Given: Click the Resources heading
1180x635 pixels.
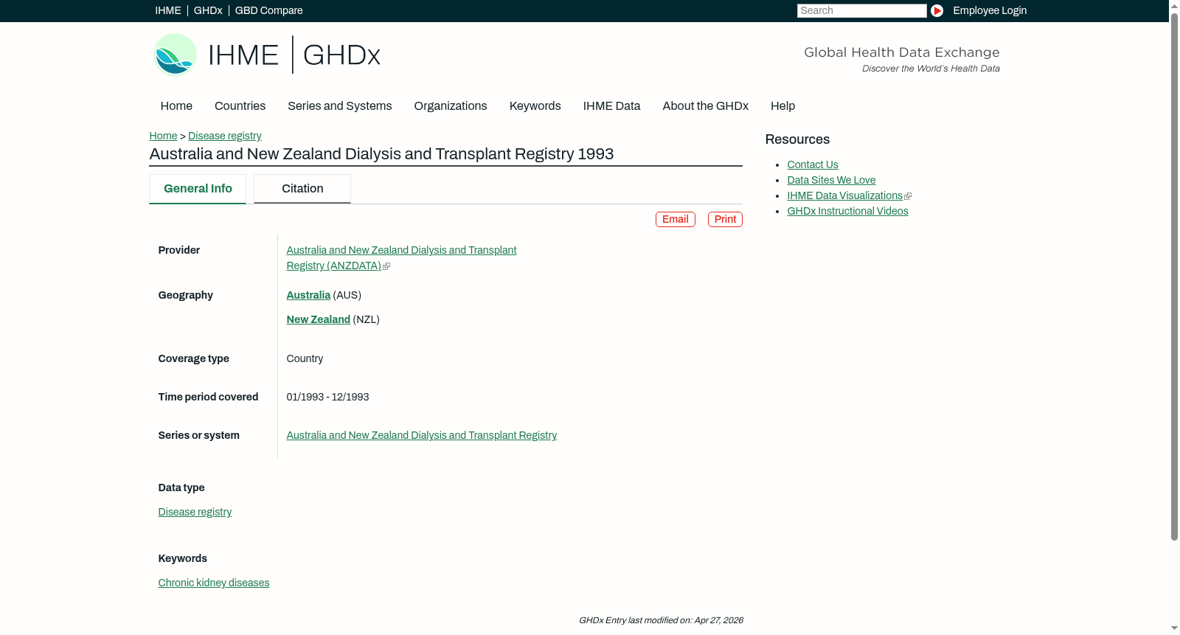Looking at the screenshot, I should click(797, 139).
